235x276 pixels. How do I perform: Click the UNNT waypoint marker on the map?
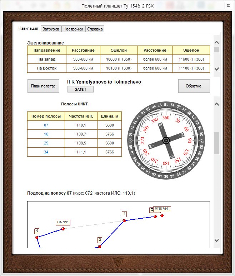coord(63,229)
